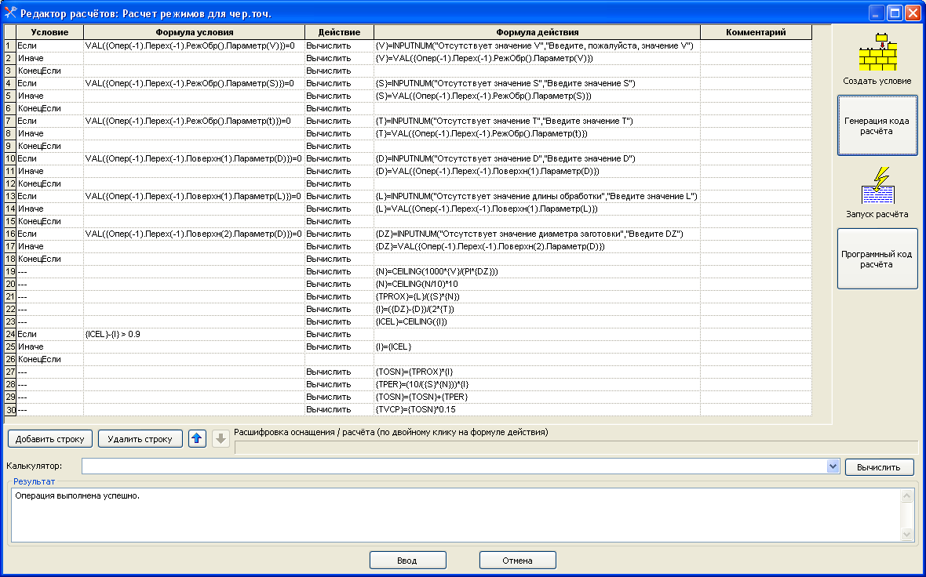Open 'Программный код расчёта' button
This screenshot has width=926, height=577.
coord(877,259)
